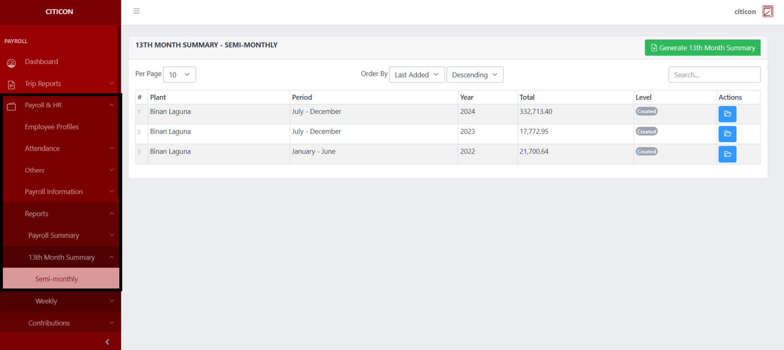This screenshot has height=350, width=784.
Task: Open folder for 2022 January-June row
Action: [x=727, y=154]
